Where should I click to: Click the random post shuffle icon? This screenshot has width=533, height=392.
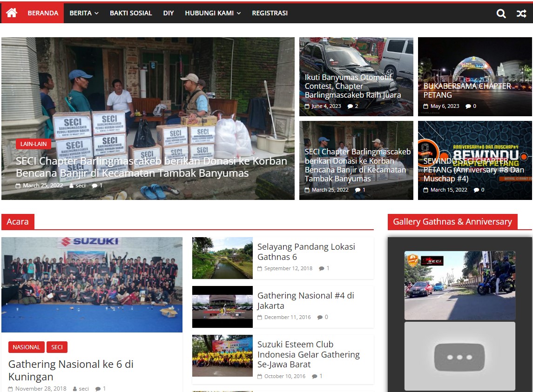coord(521,13)
